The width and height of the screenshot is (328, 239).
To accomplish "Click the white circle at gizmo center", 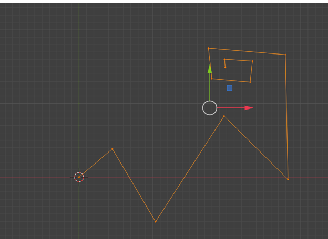I will (x=210, y=108).
